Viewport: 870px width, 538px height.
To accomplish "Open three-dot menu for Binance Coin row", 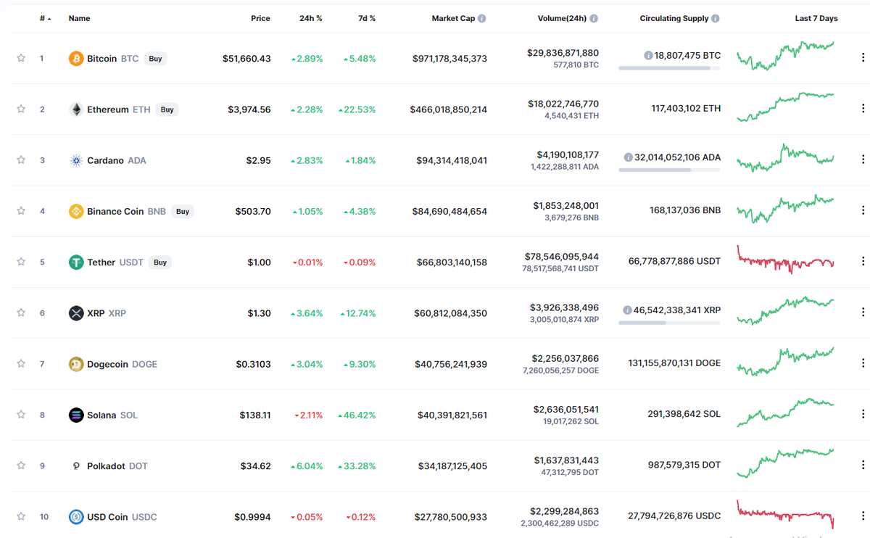I will [863, 210].
